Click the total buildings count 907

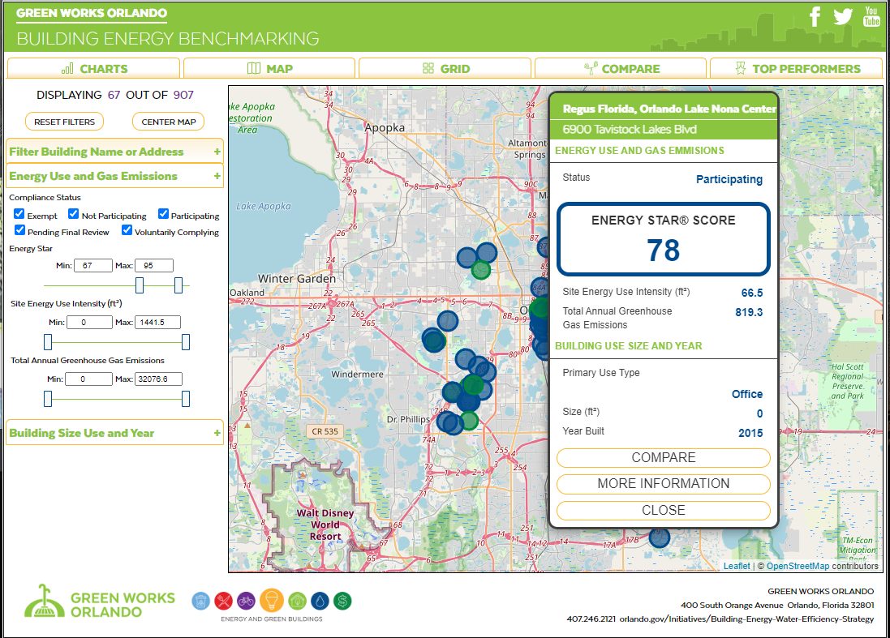click(x=183, y=95)
